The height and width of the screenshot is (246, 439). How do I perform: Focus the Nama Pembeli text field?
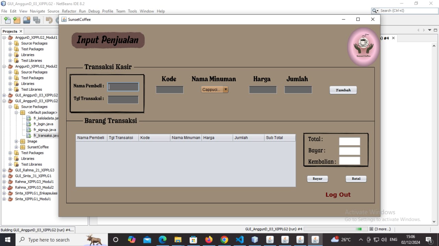click(x=123, y=87)
